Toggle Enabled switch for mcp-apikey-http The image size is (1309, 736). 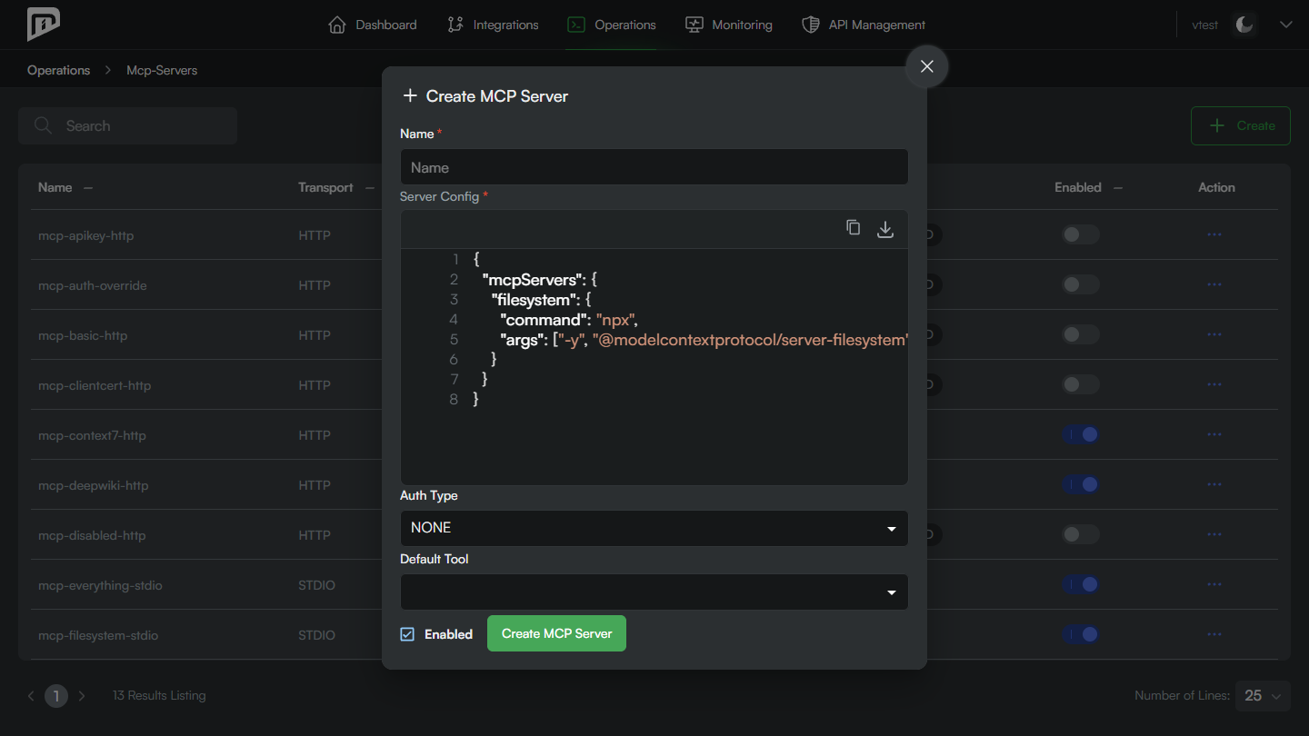[1081, 234]
